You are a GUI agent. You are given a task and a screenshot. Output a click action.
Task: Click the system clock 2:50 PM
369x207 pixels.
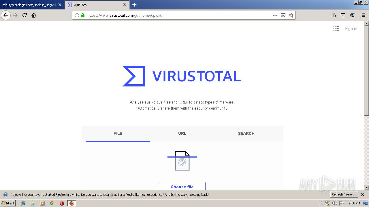354,203
